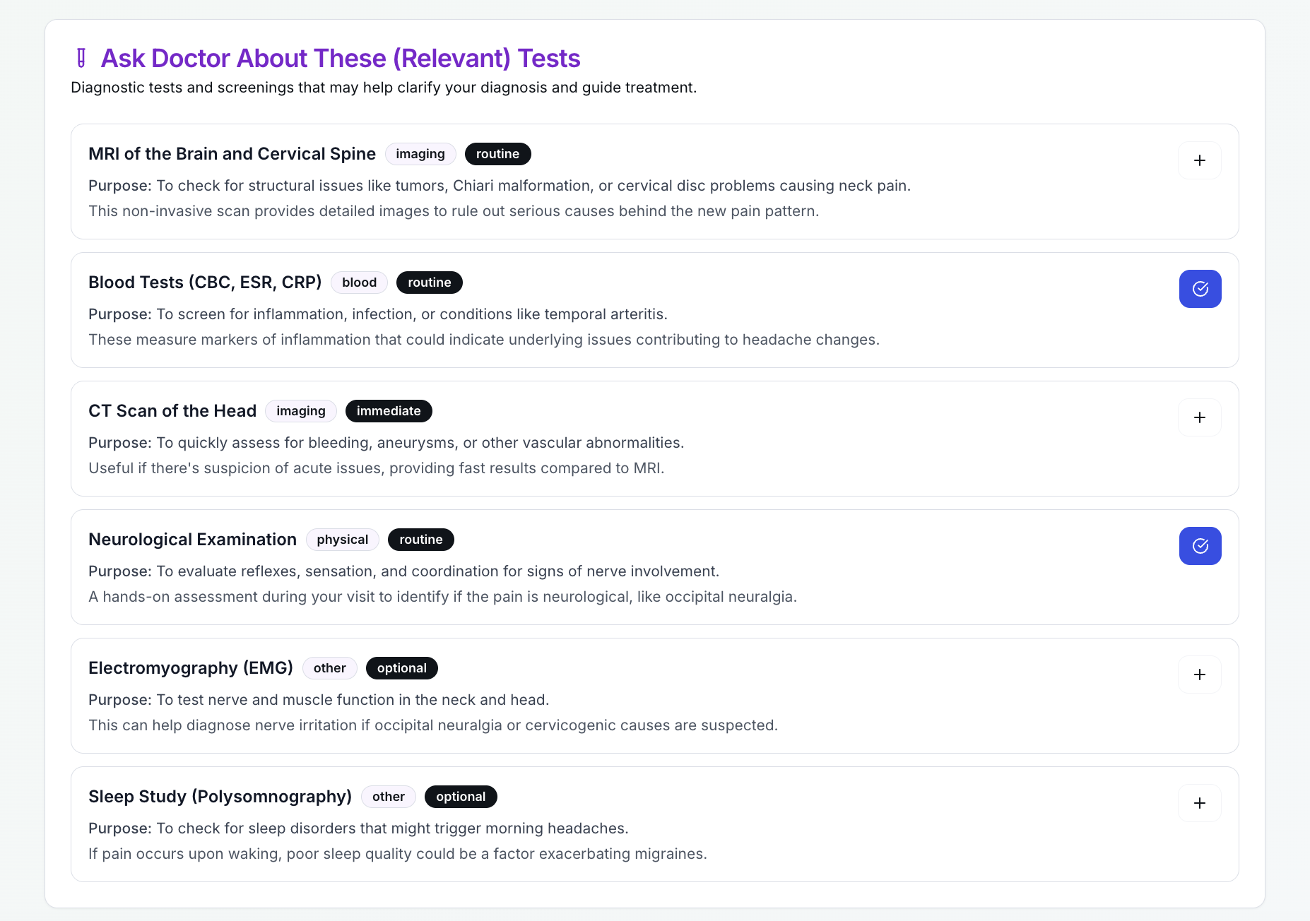Click the 'routine' badge on the MRI test
Screen dimensions: 1310x921
(x=497, y=154)
